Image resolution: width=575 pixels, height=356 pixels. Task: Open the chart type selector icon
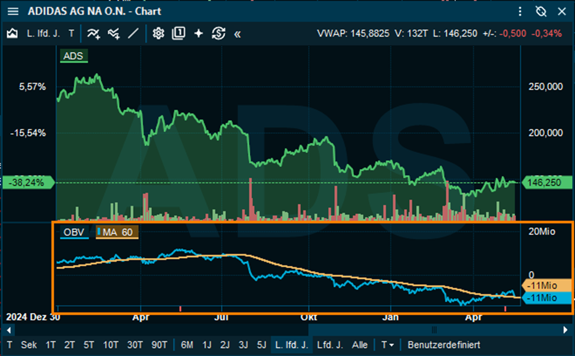click(12, 34)
